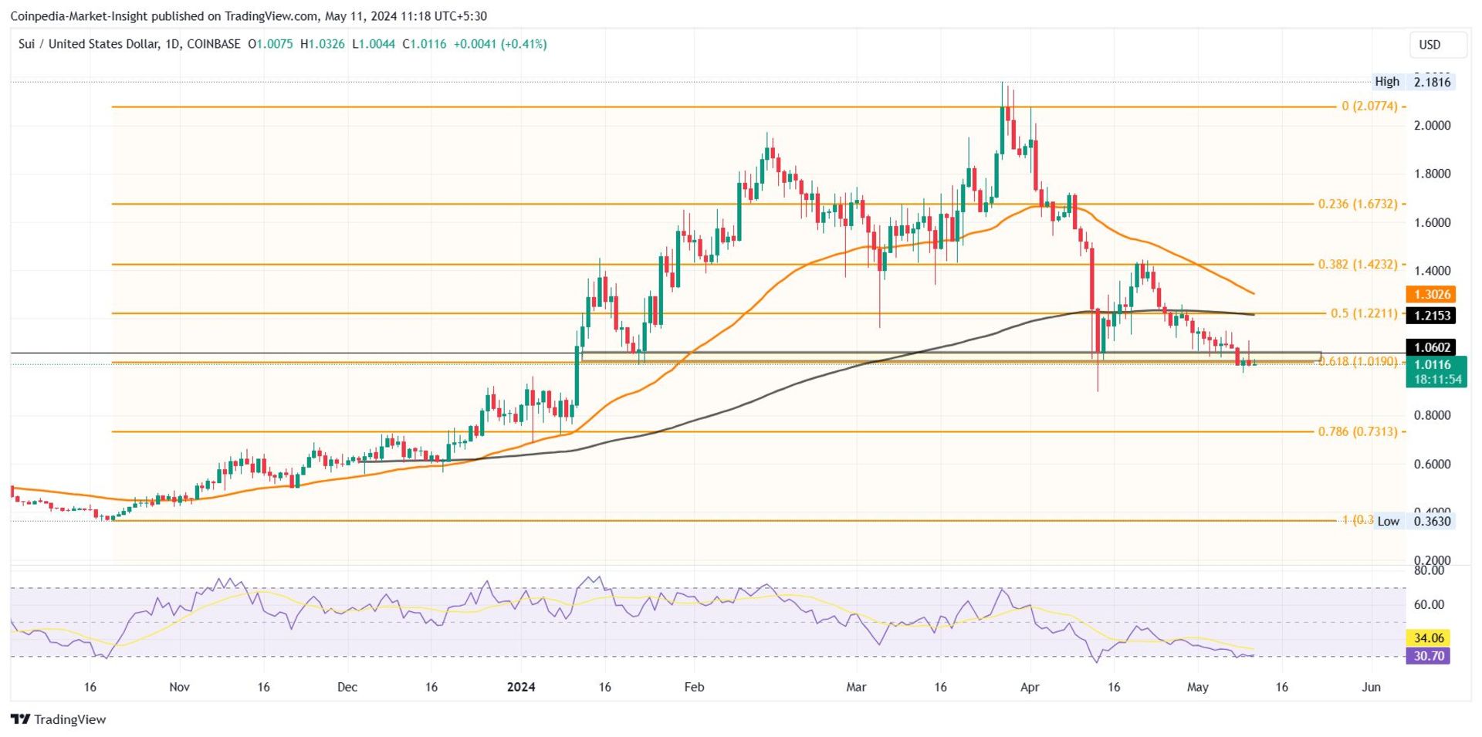
Task: Click the 0 (2.0774) Fibonacci level label
Action: point(1369,106)
